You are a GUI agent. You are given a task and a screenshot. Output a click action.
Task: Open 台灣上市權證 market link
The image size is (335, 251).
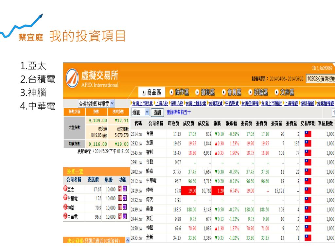(x=272, y=103)
